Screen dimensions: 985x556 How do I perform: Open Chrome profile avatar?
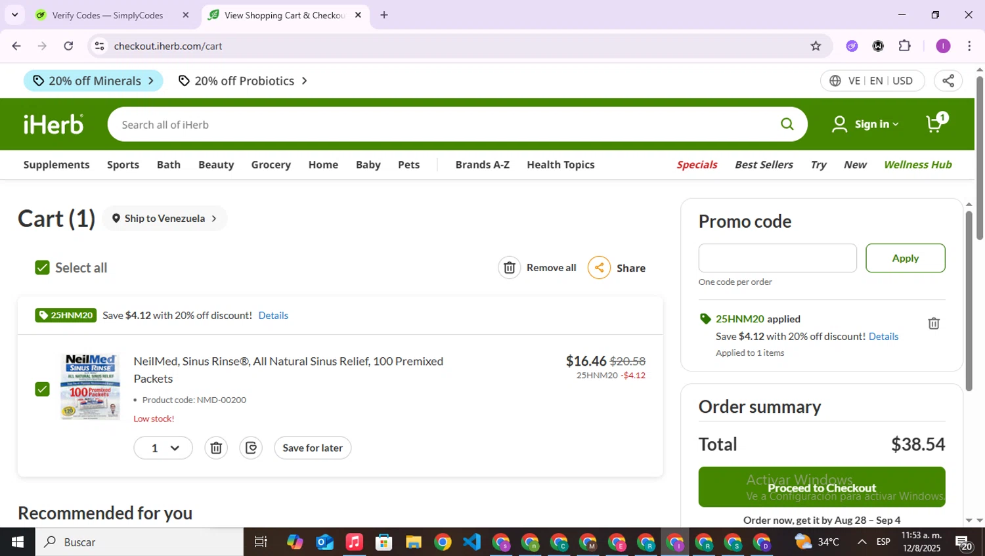[x=943, y=46]
